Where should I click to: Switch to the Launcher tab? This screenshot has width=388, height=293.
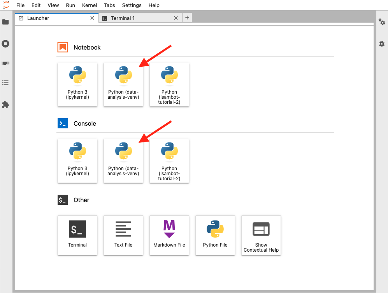(x=56, y=18)
